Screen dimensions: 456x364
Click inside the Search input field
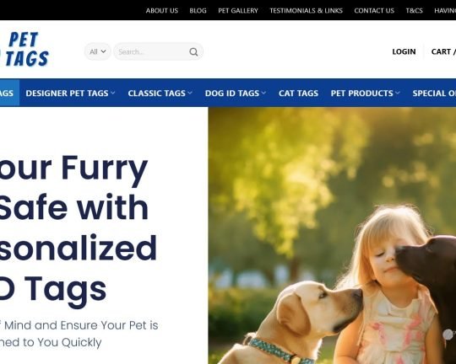(151, 51)
